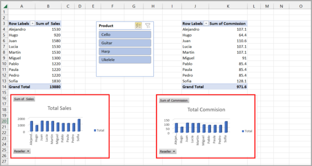This screenshot has width=312, height=166.
Task: Click Total legend entry in Commision chart
Action: [x=247, y=131]
